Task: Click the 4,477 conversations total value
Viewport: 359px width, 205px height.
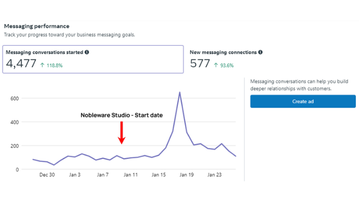Action: coord(21,64)
